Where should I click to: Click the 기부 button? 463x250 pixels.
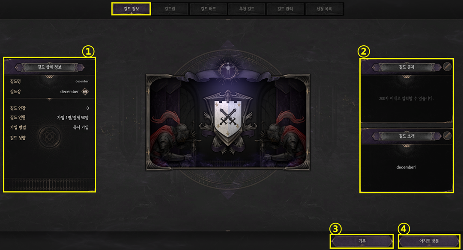point(362,241)
